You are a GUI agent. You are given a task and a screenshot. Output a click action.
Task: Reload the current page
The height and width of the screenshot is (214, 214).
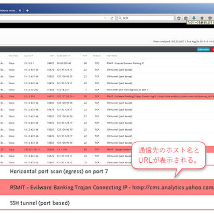[112, 18]
